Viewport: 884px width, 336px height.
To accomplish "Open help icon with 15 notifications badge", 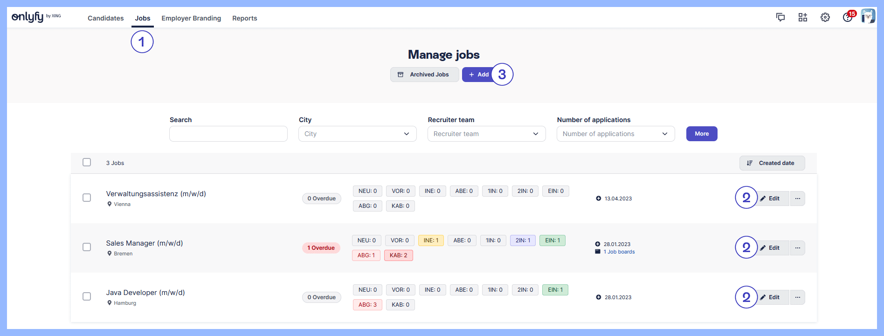I will pyautogui.click(x=847, y=18).
